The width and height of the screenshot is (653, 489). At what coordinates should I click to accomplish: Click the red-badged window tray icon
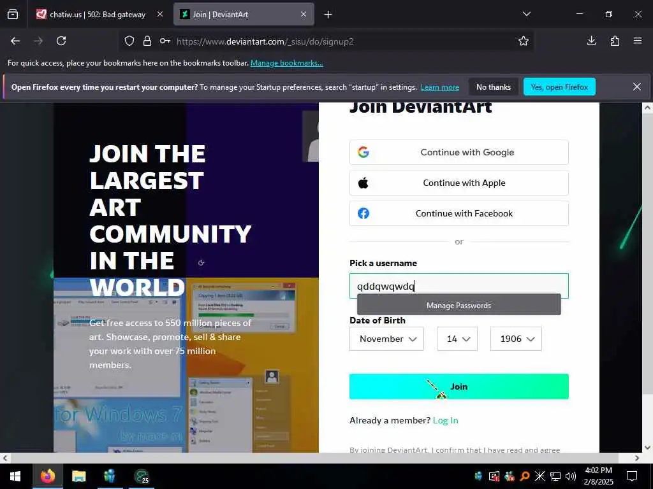[x=494, y=476]
